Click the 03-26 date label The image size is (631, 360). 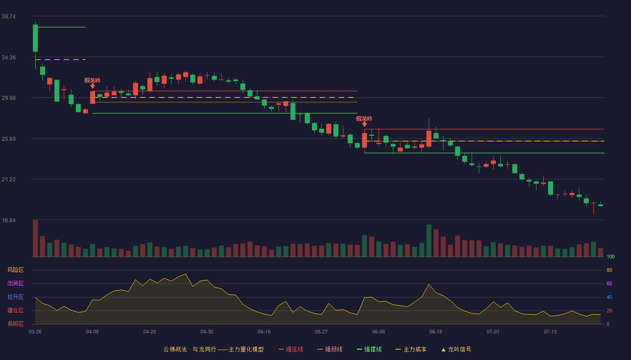(x=35, y=332)
